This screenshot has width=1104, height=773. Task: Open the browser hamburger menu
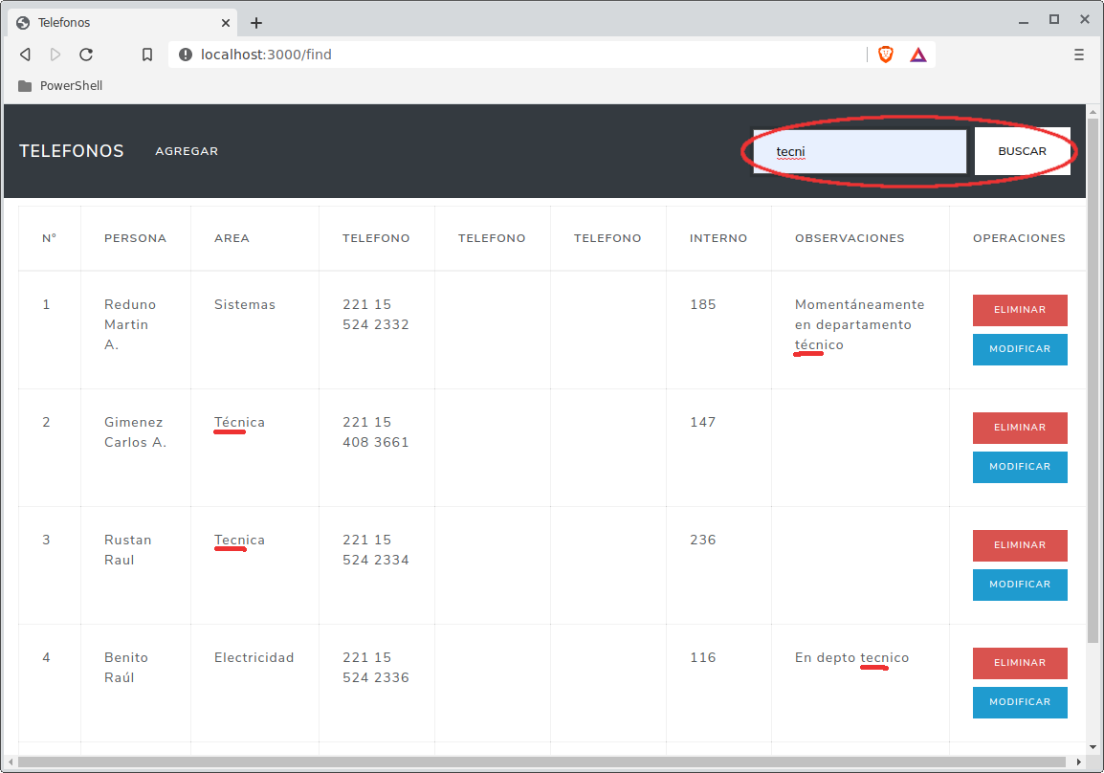coord(1079,55)
